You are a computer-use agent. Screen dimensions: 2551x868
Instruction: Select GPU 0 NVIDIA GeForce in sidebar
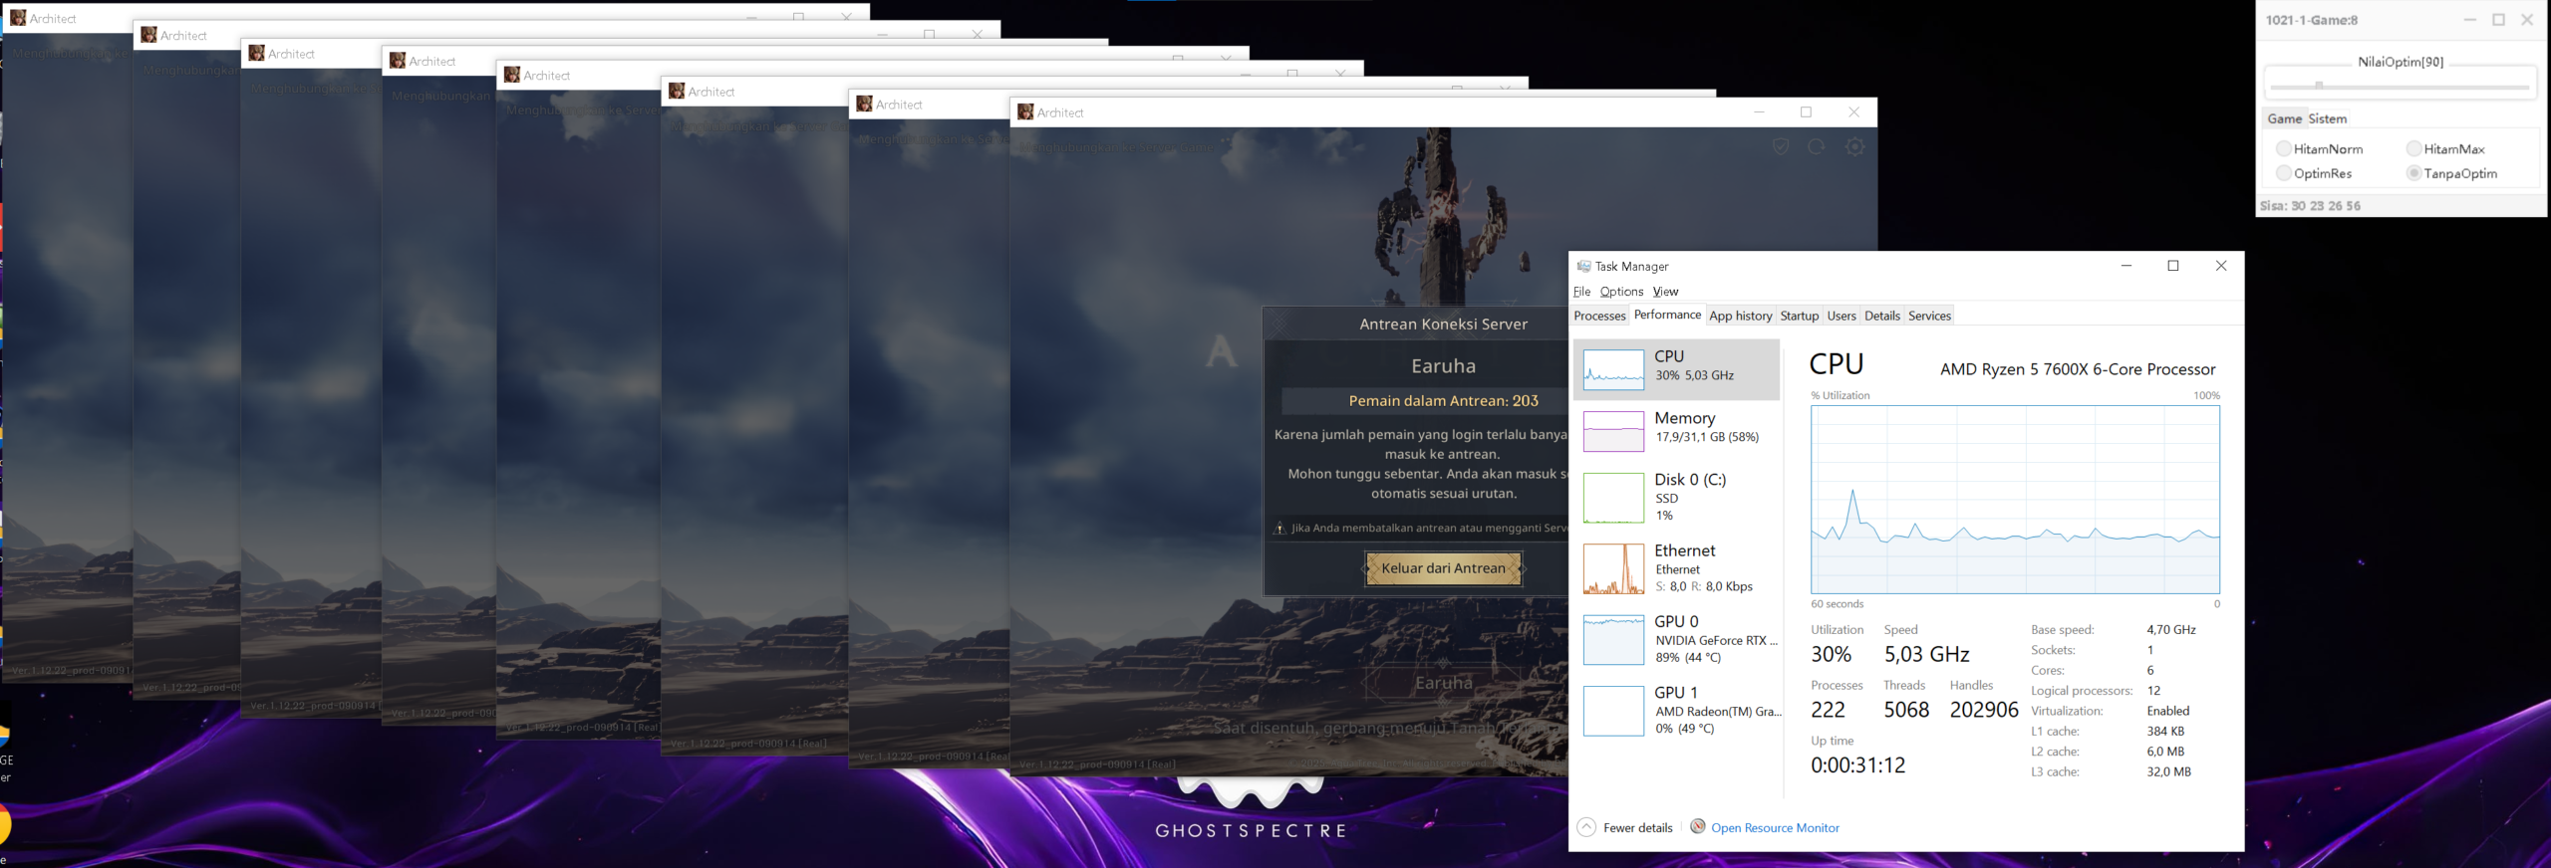1676,639
